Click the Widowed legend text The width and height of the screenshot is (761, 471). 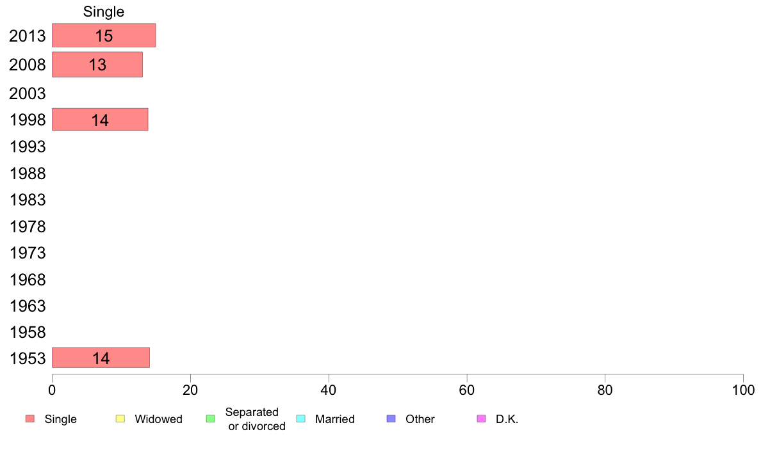coord(159,419)
